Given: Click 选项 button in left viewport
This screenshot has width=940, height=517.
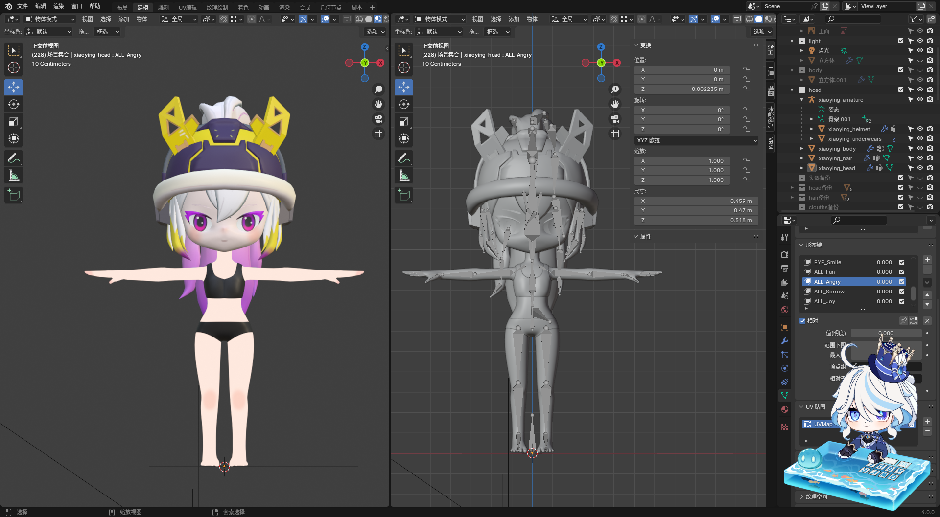Looking at the screenshot, I should coord(375,32).
